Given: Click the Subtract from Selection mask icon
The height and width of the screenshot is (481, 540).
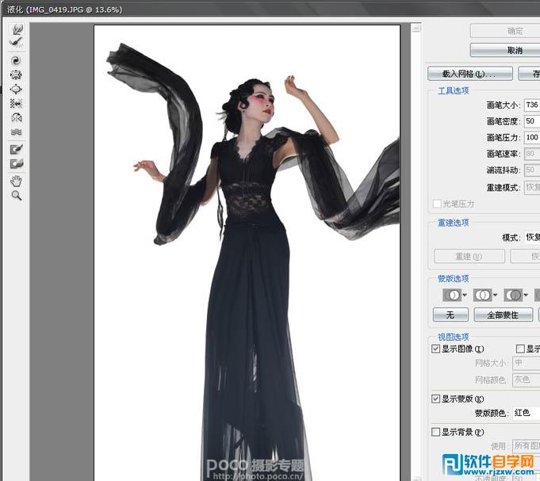Looking at the screenshot, I should (513, 295).
